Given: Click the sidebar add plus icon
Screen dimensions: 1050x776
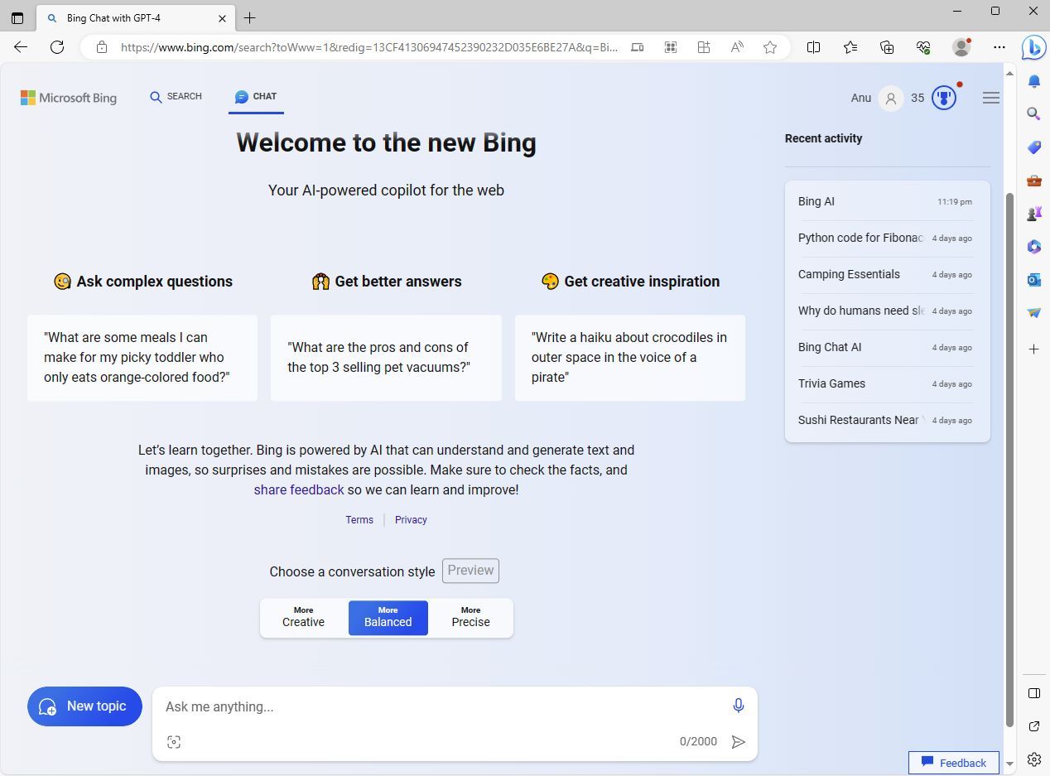Looking at the screenshot, I should [1033, 349].
